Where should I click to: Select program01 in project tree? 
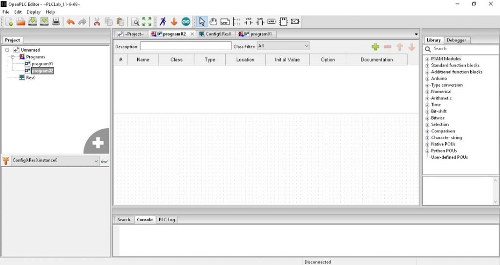coord(42,64)
